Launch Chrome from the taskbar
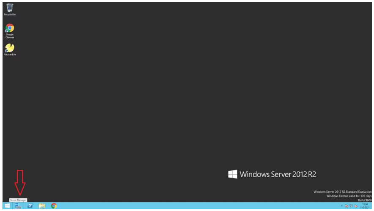374x211 pixels. [54, 206]
